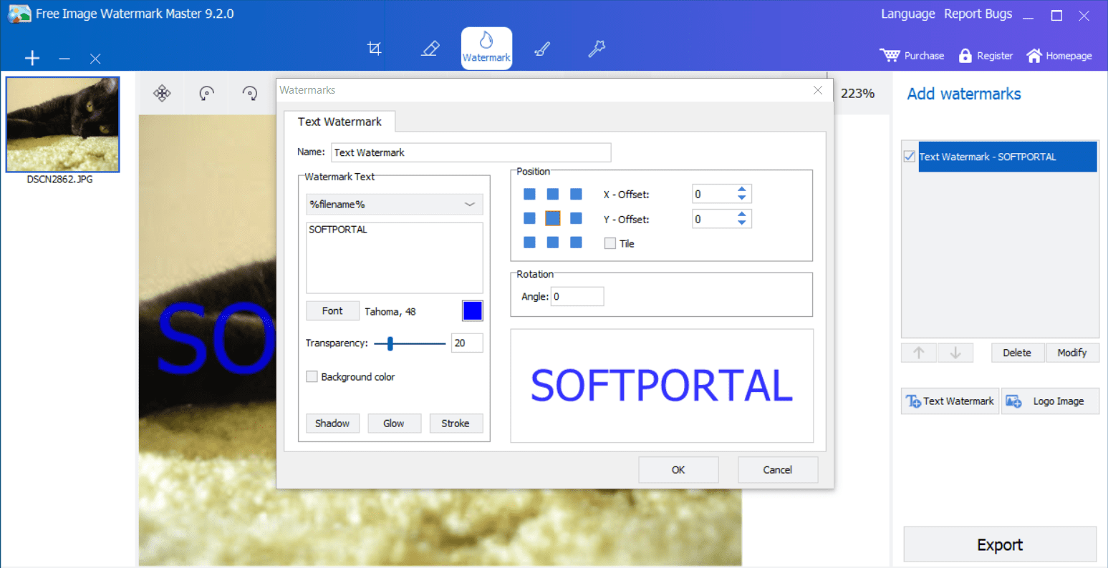
Task: Click the watermark Name input field
Action: click(x=471, y=152)
